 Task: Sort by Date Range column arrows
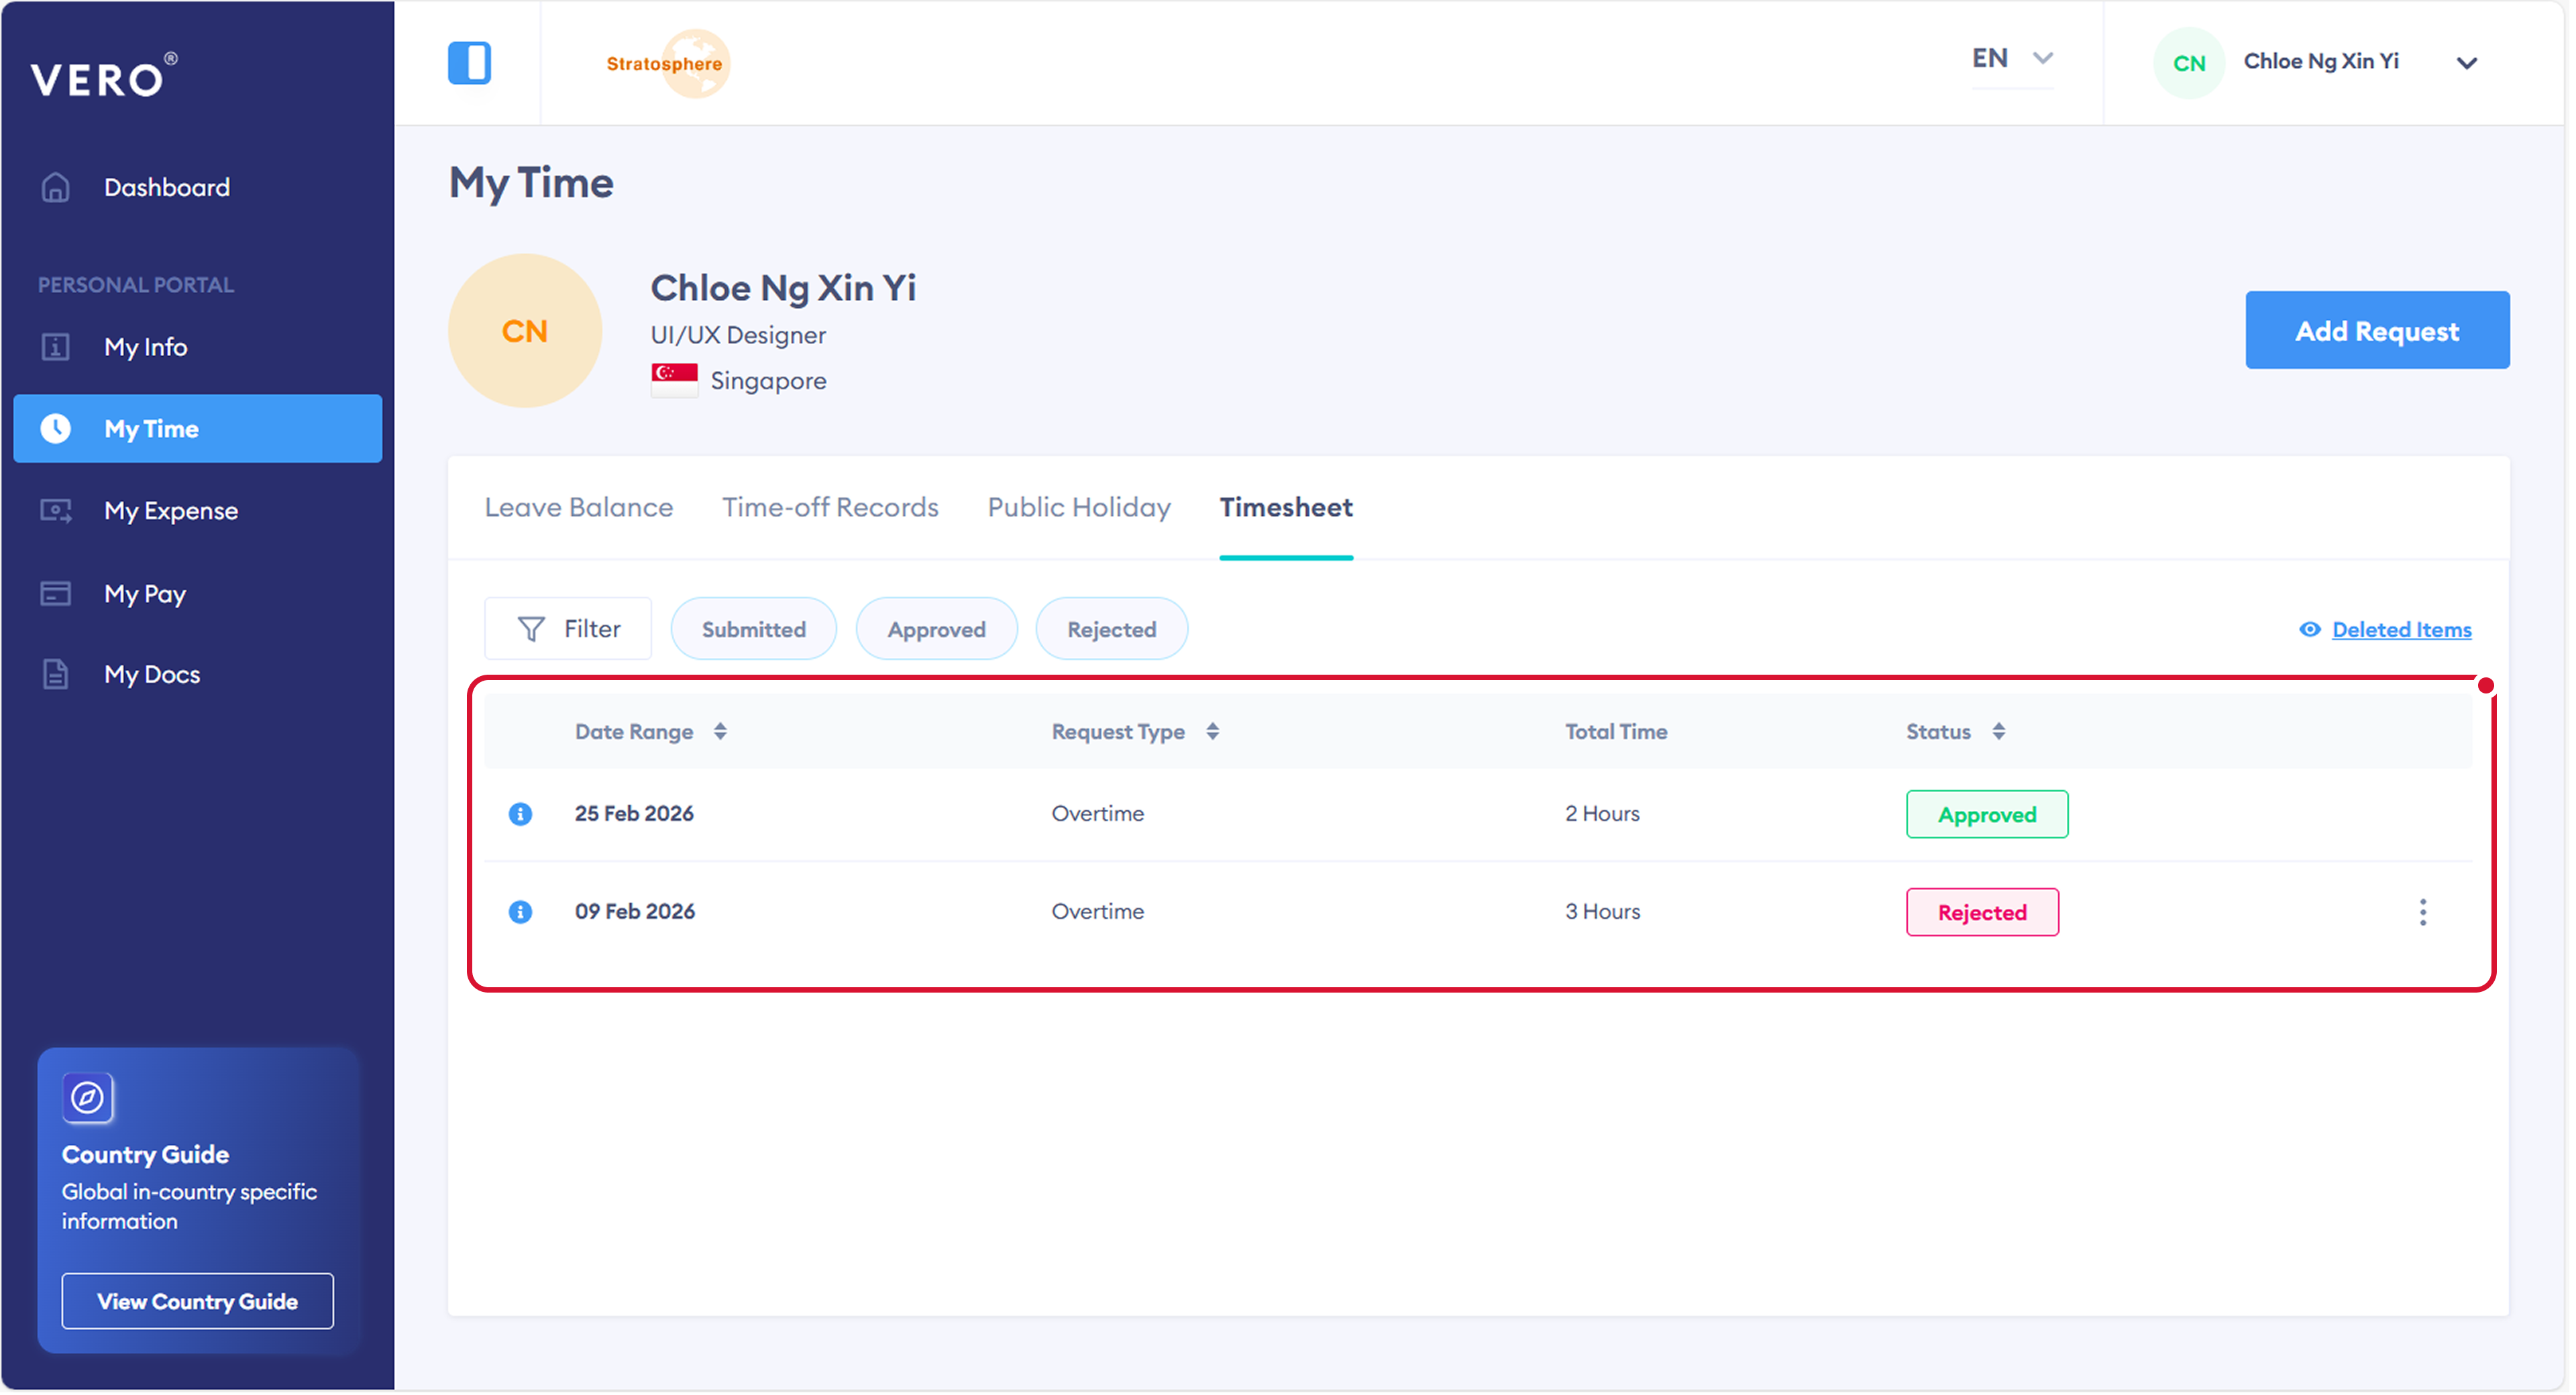coord(720,732)
